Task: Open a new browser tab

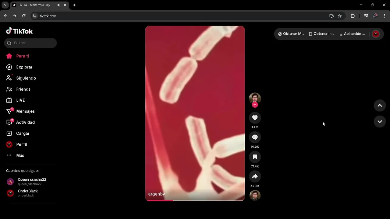Action: click(x=74, y=5)
